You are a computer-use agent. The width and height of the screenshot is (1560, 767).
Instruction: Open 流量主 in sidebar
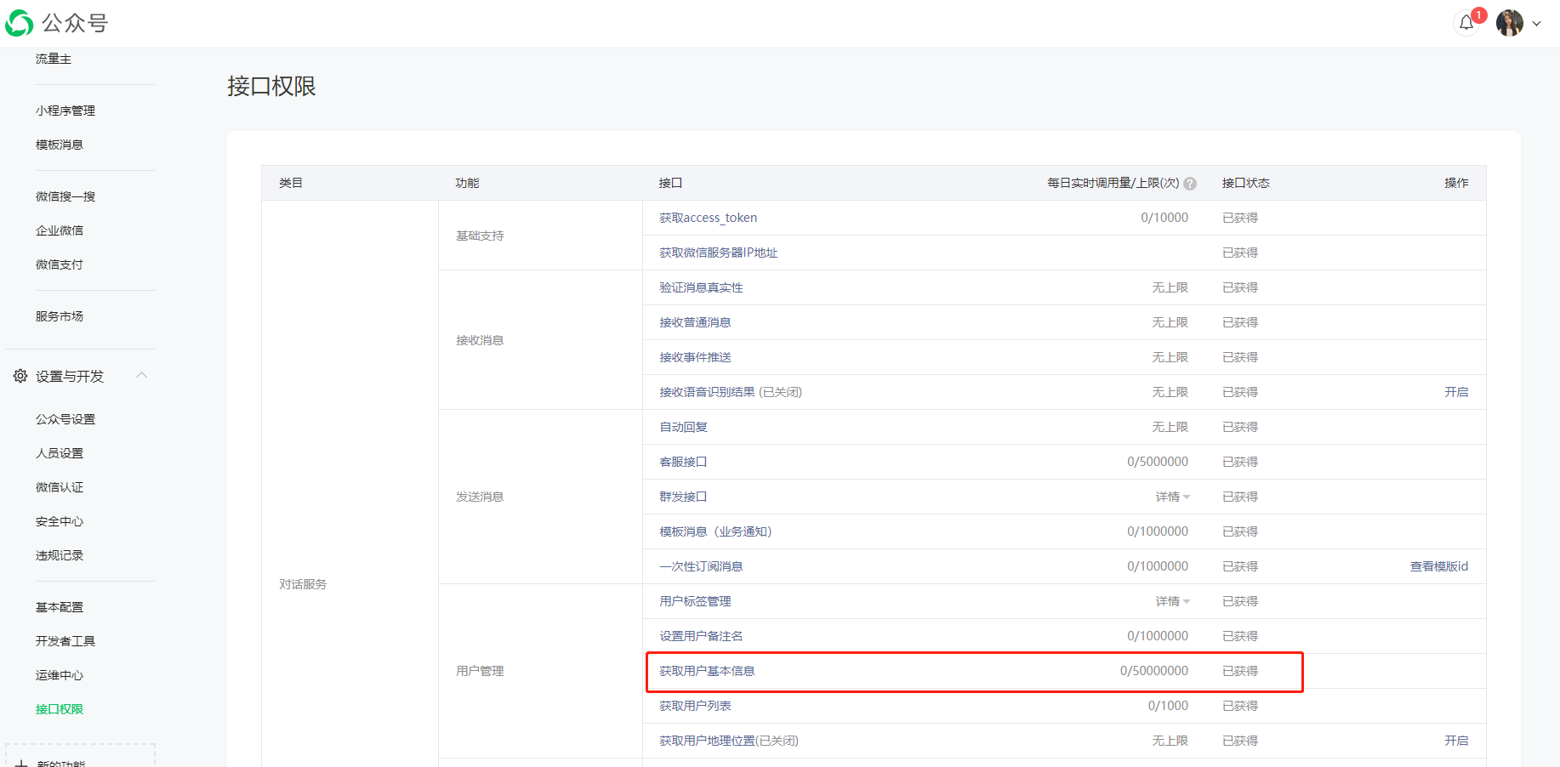(x=54, y=59)
